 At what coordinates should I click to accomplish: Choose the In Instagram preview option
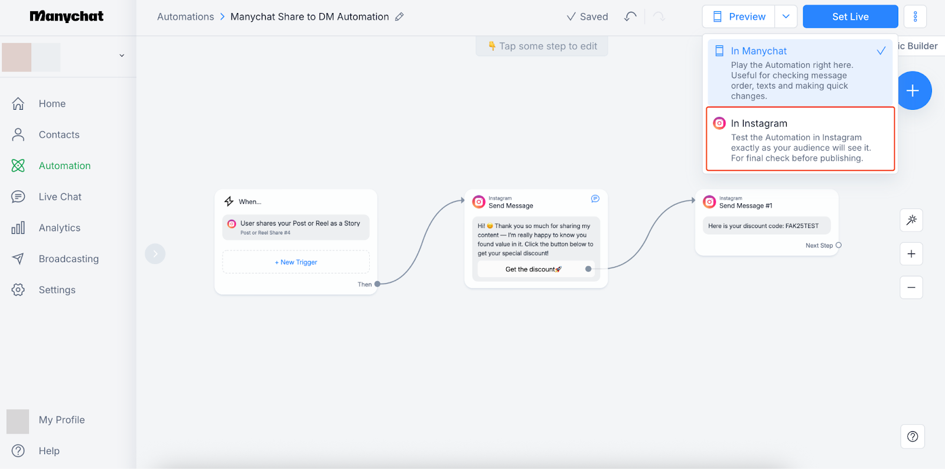[800, 139]
